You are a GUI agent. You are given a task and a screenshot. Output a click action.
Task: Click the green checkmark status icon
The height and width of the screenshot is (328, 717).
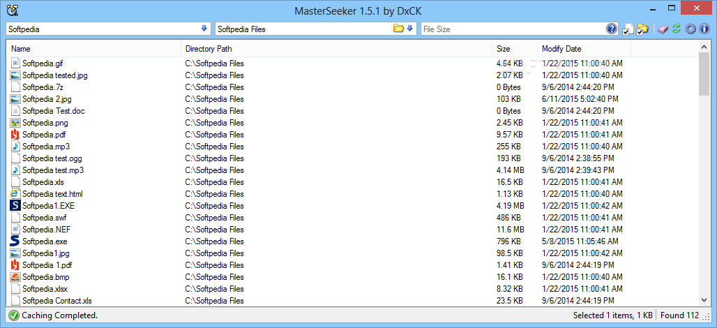point(14,315)
